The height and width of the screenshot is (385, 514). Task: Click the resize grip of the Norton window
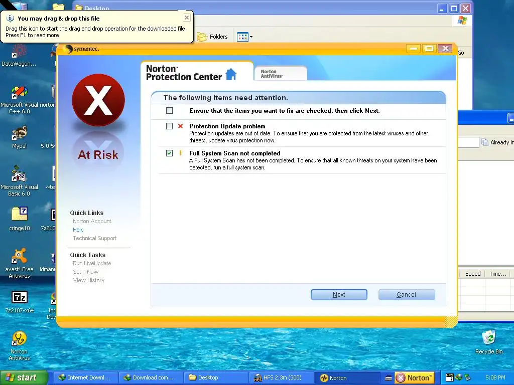[x=451, y=321]
